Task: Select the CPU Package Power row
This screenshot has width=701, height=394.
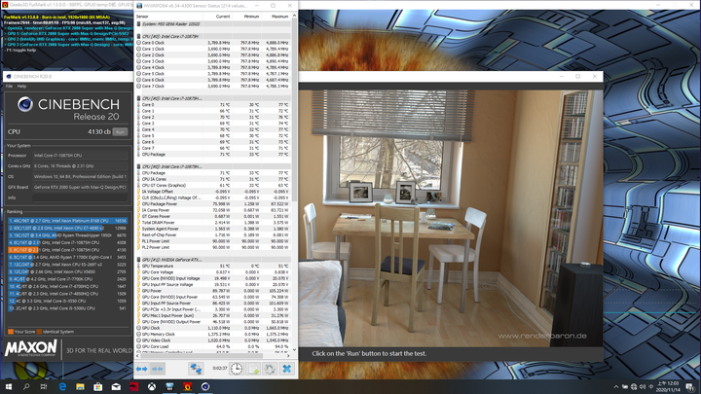Action: click(213, 203)
